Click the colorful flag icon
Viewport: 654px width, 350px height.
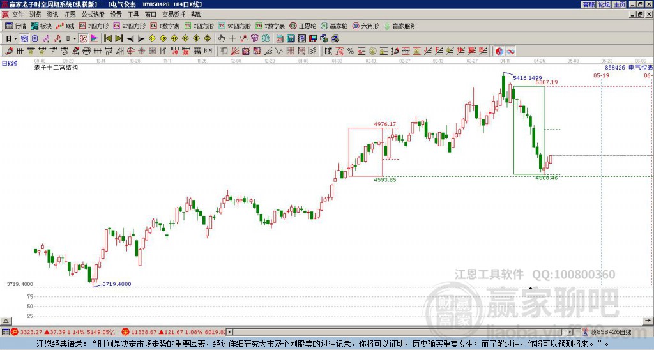[95, 39]
